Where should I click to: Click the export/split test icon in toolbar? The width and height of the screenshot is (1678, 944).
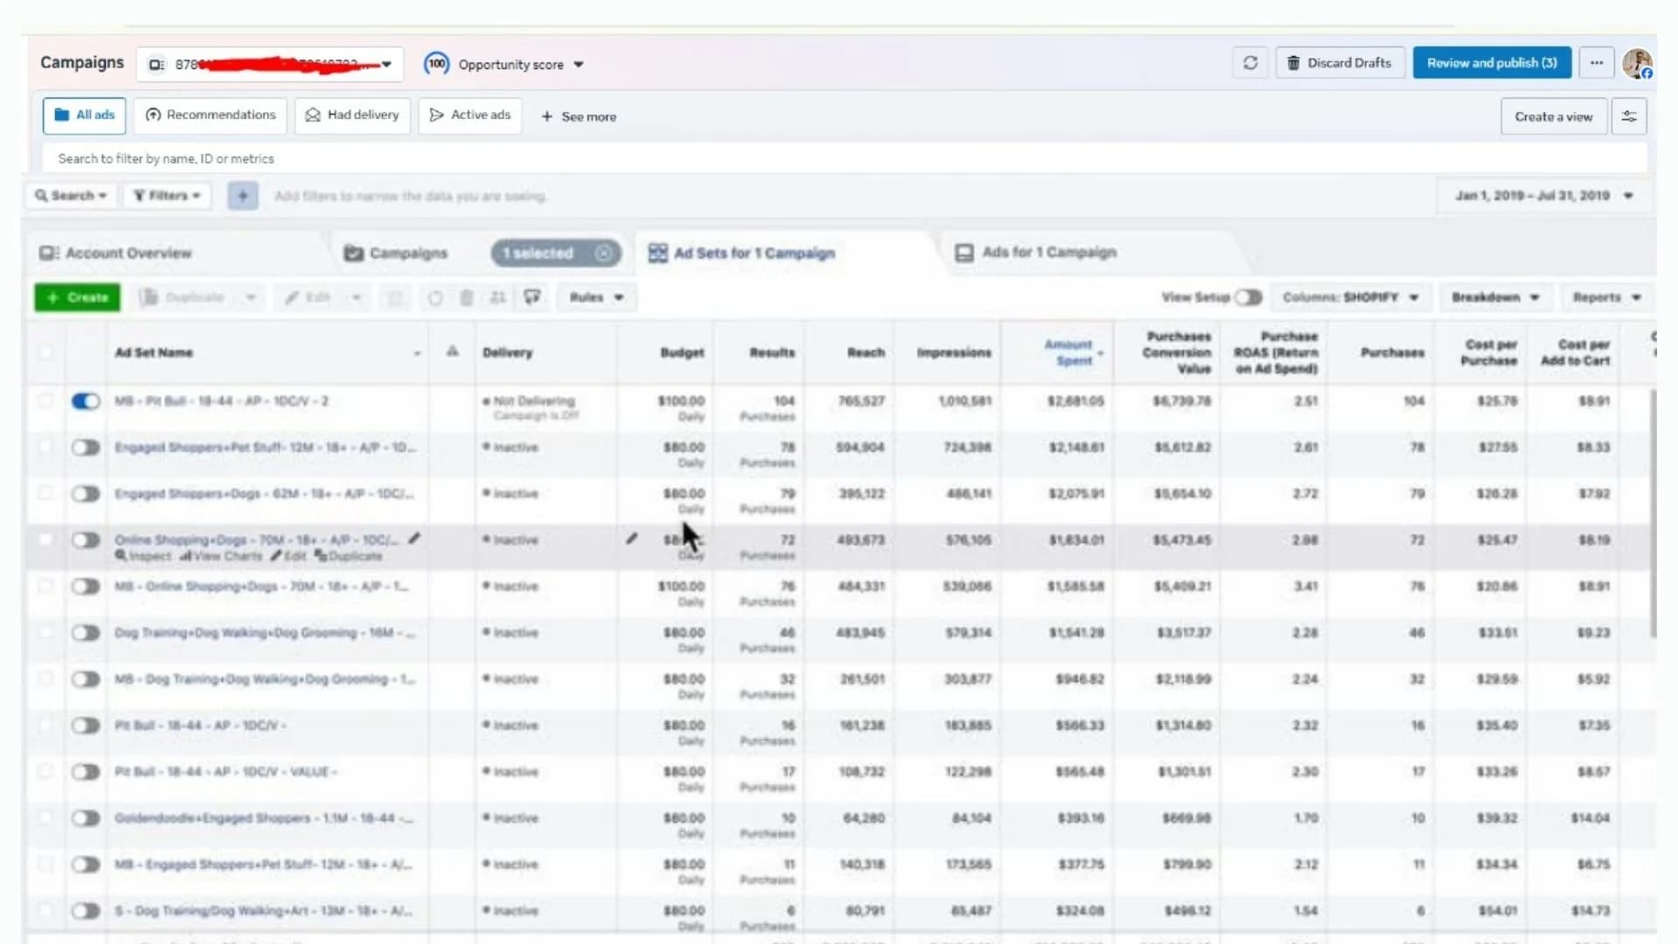[x=498, y=298]
